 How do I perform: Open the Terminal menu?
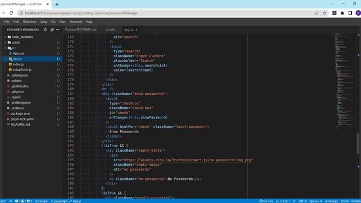coord(76,22)
